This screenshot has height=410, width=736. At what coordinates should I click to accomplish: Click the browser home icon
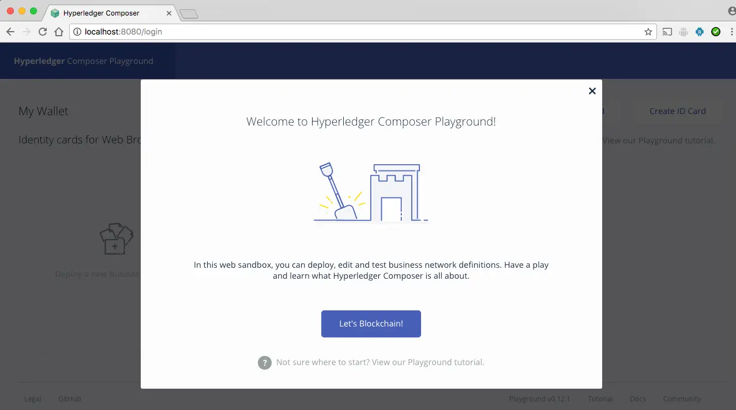[59, 32]
